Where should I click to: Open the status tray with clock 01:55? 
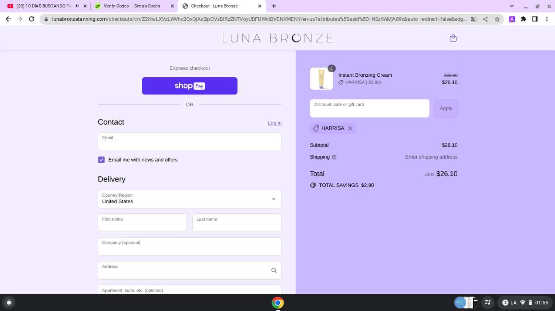(x=525, y=303)
